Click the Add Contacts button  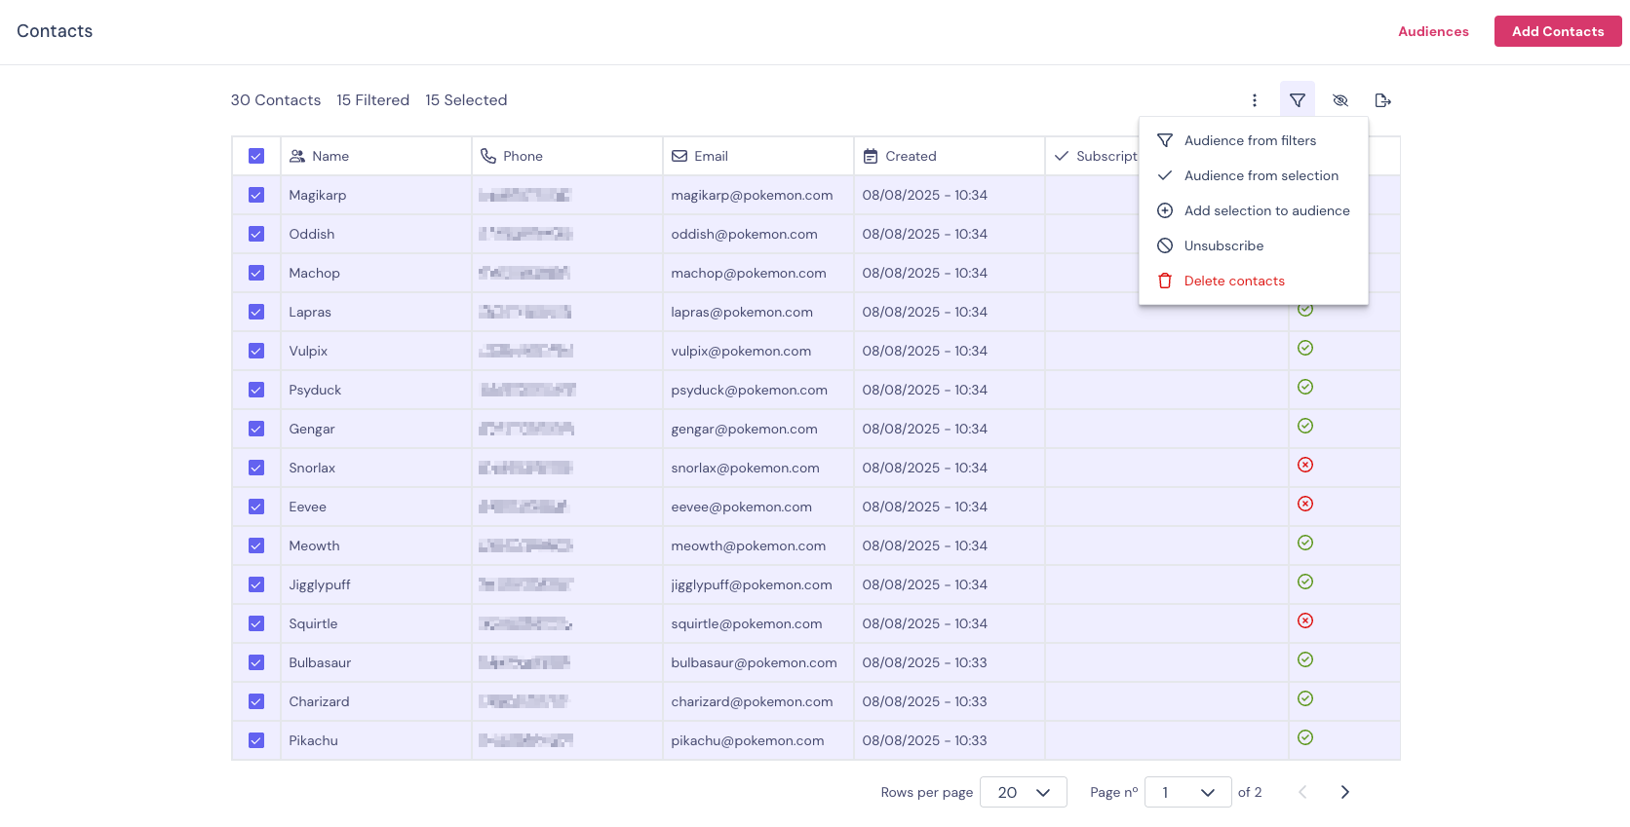[1558, 31]
